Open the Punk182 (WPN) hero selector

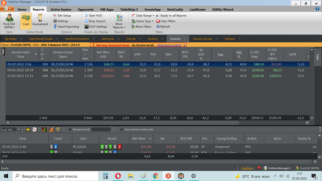coord(9,21)
